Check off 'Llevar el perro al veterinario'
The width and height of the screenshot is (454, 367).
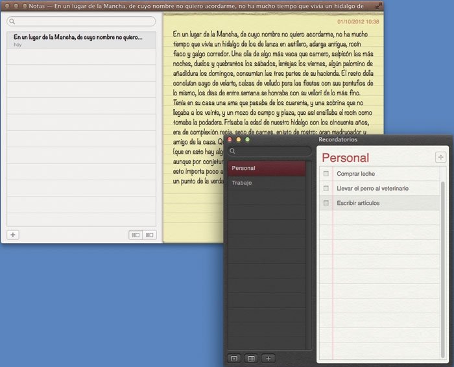tap(326, 189)
